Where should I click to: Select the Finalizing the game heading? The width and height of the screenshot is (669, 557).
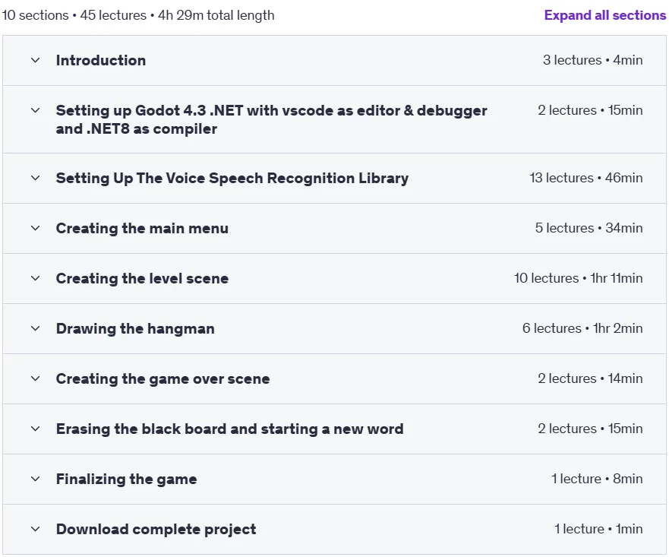click(126, 479)
